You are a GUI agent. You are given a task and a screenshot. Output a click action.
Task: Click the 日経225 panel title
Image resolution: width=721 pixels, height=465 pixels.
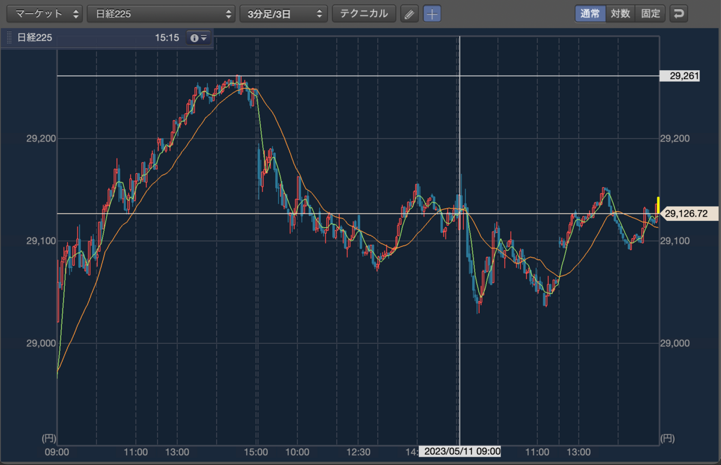34,38
